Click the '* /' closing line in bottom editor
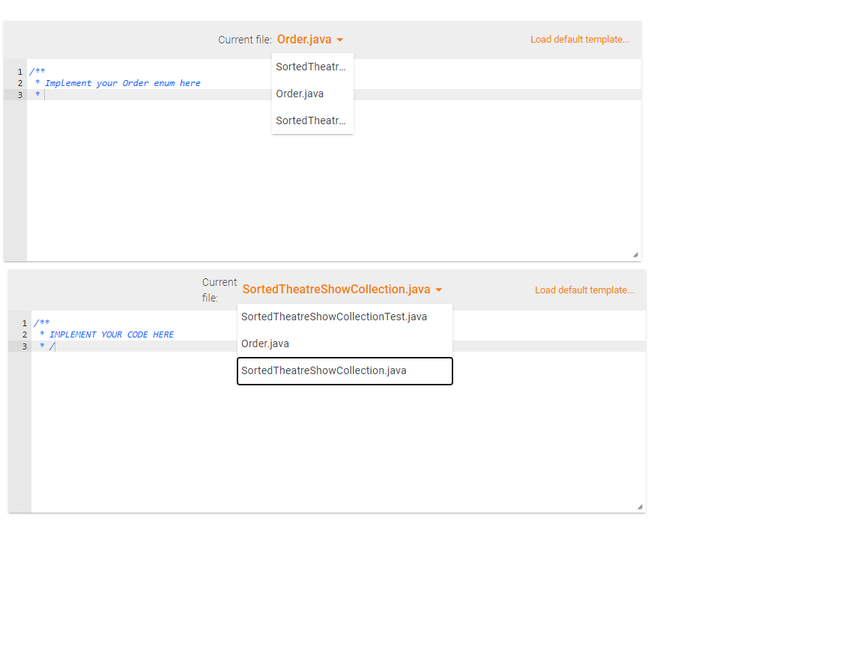This screenshot has width=863, height=663. pyautogui.click(x=47, y=346)
